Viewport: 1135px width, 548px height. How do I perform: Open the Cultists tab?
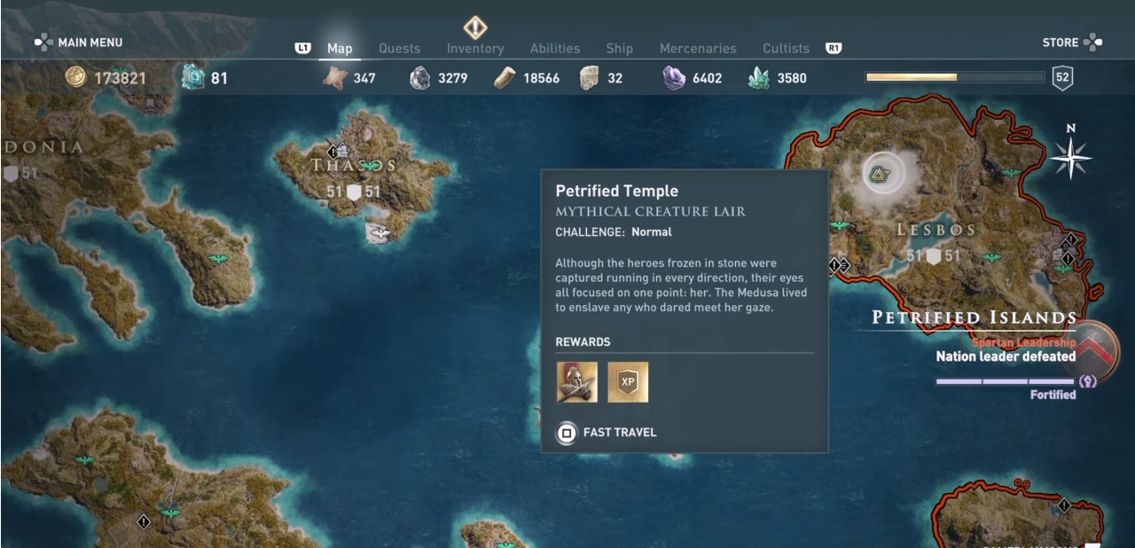[x=786, y=49]
